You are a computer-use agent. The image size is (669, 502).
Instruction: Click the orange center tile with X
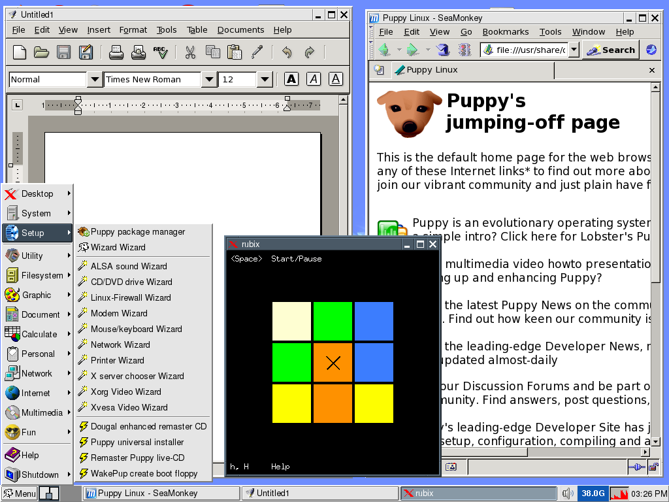pos(333,363)
